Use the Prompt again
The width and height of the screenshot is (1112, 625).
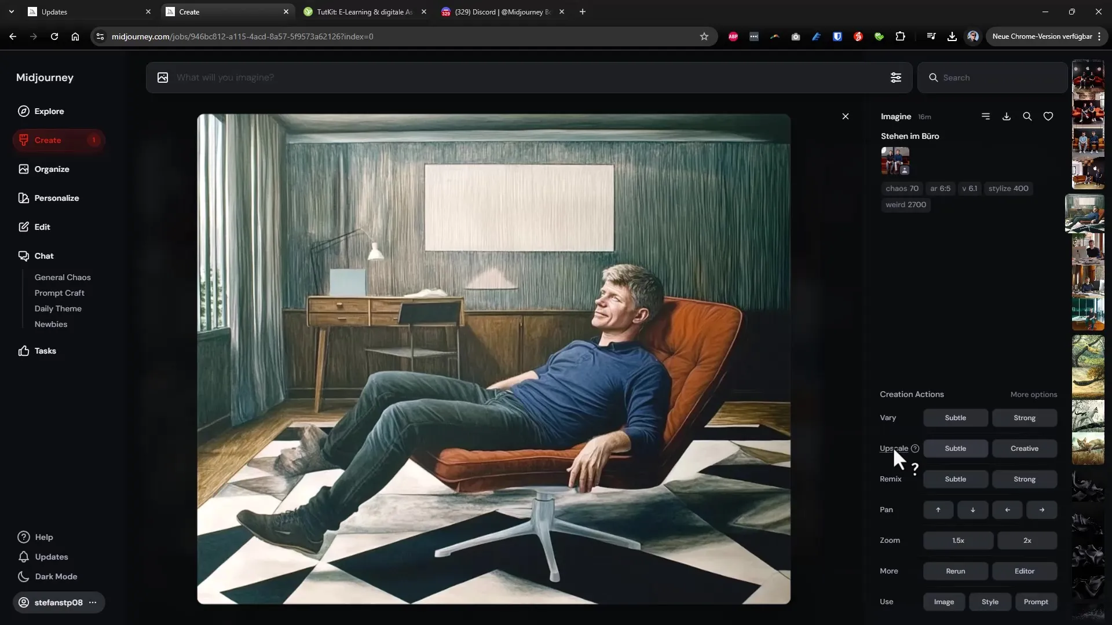[x=1036, y=602]
